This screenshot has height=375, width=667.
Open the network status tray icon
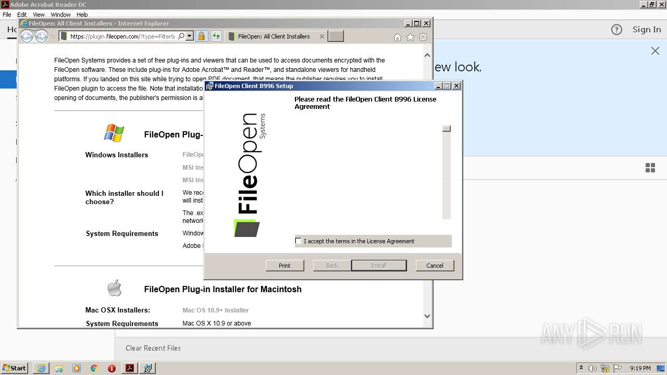(x=605, y=368)
